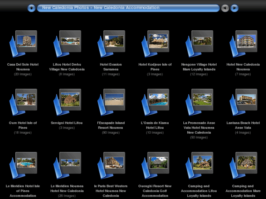Select New Caledonia Accommodation breadcrumb
Screen dimensions: 266x199
126,8
